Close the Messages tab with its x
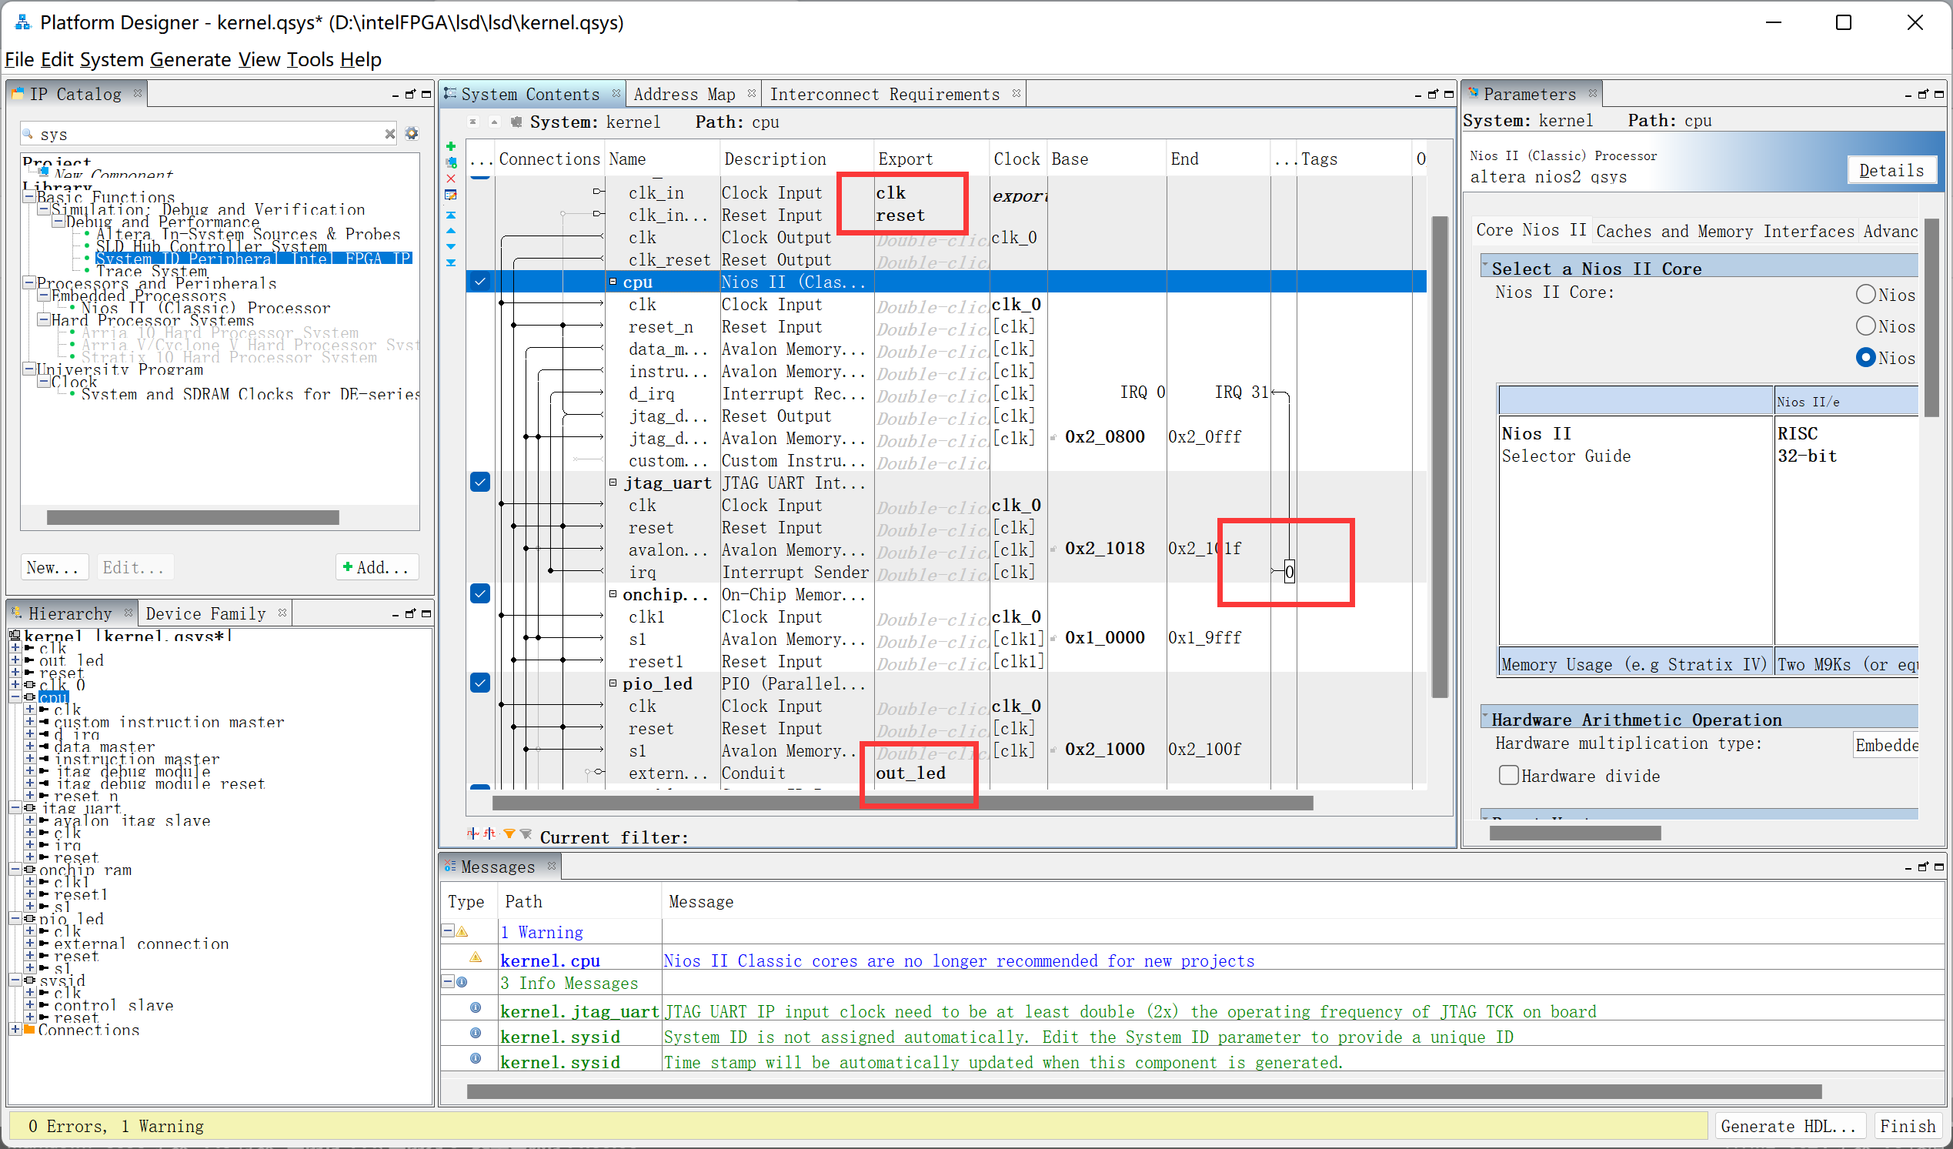The width and height of the screenshot is (1953, 1149). [x=551, y=866]
